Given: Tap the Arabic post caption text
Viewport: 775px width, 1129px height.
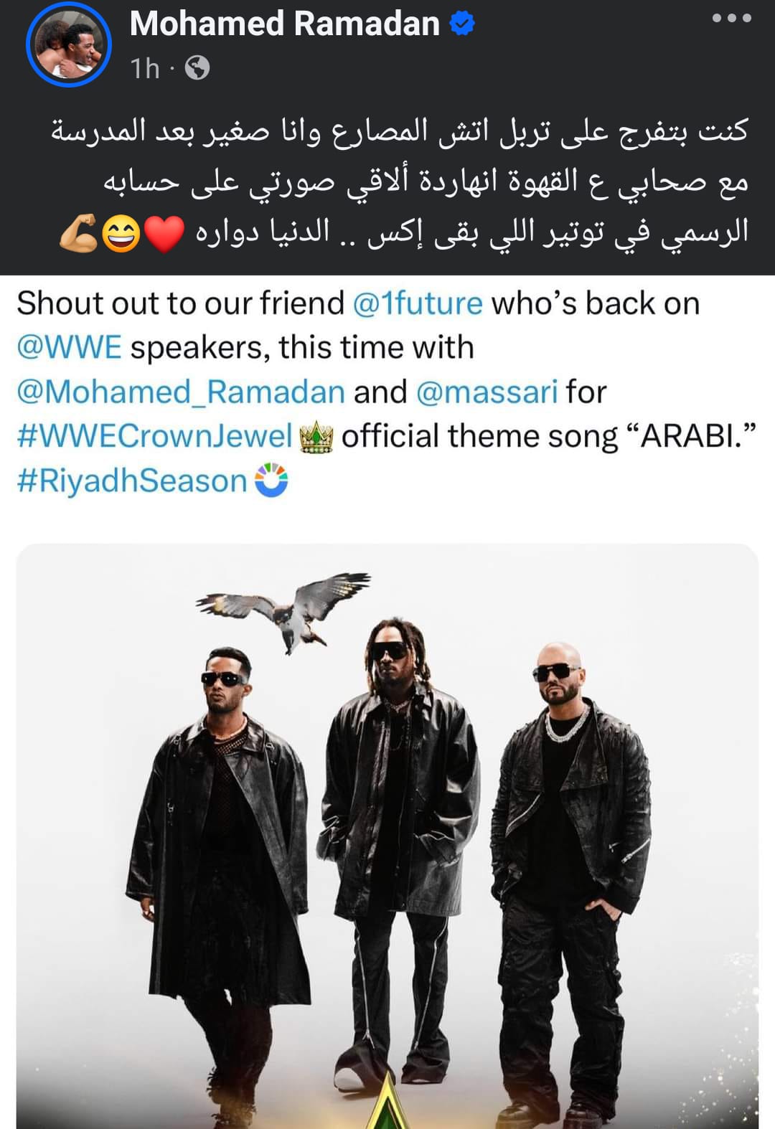Looking at the screenshot, I should click(x=399, y=181).
